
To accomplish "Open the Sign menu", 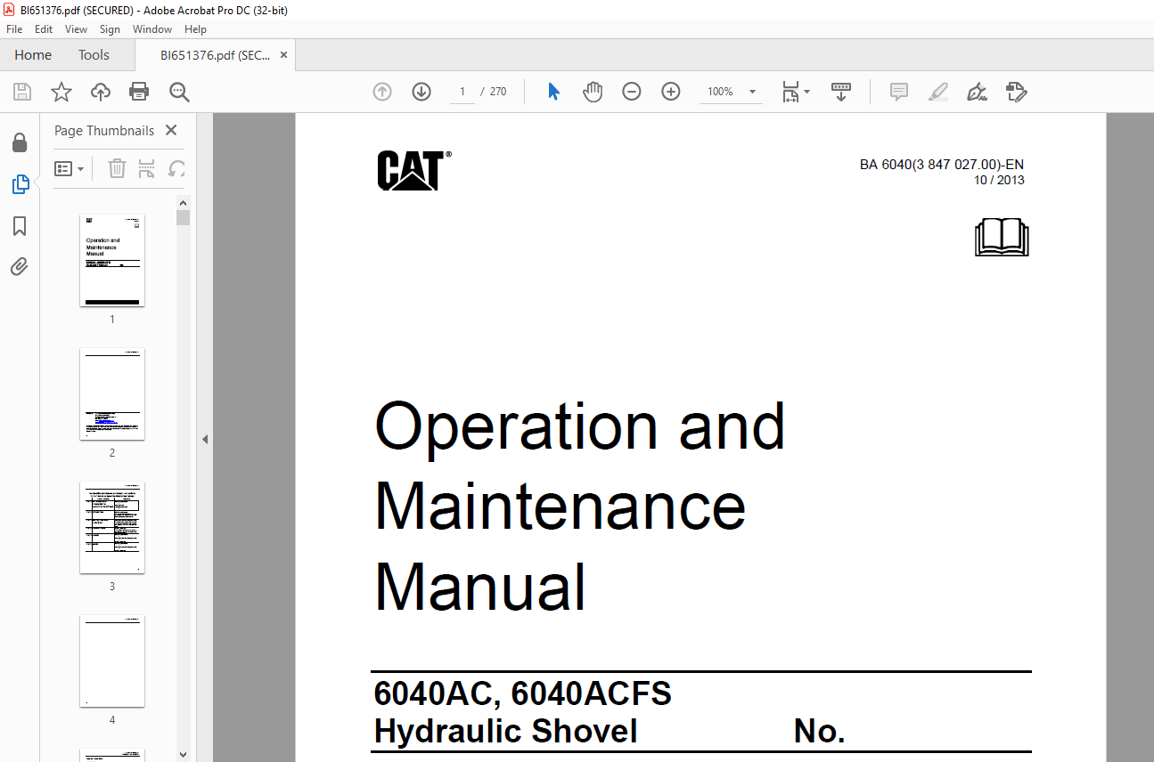I will [110, 29].
